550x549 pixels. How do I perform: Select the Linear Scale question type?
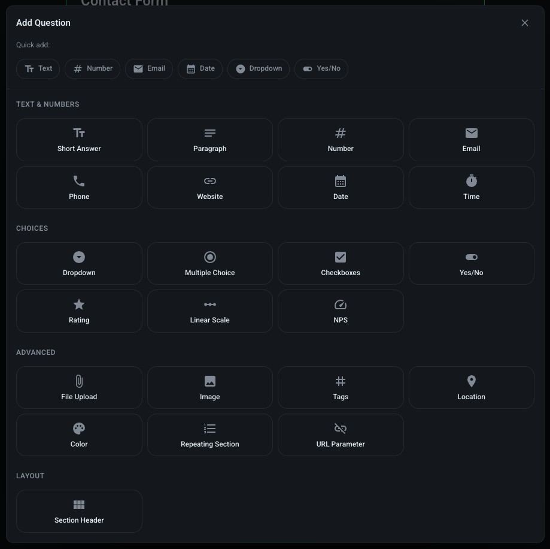point(209,310)
